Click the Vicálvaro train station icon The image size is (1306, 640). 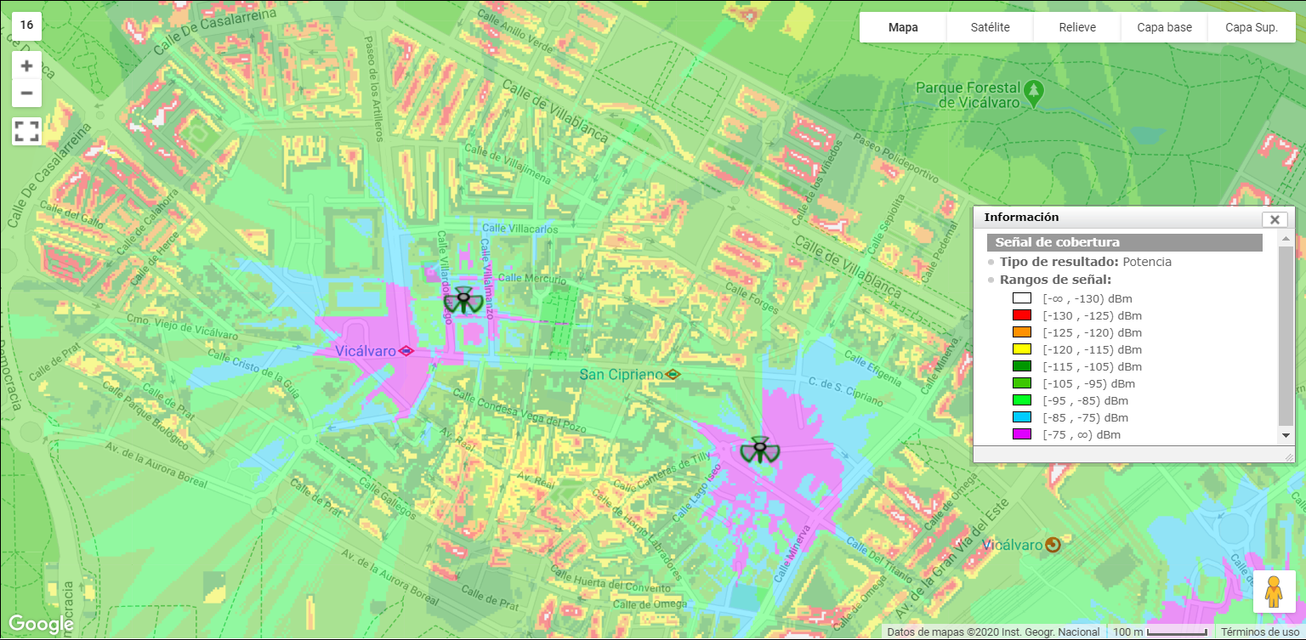tap(1053, 544)
